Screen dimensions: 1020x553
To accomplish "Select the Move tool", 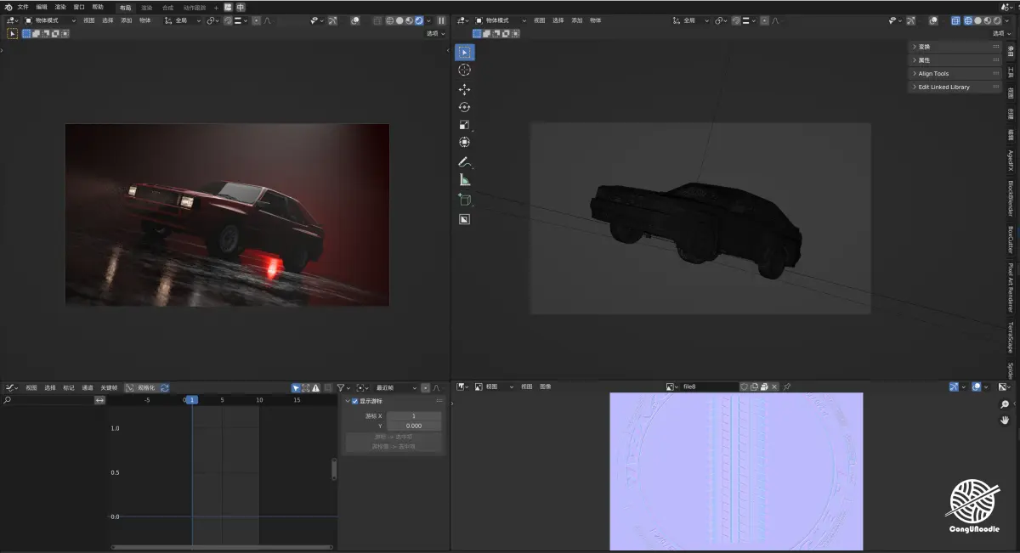I will tap(465, 89).
